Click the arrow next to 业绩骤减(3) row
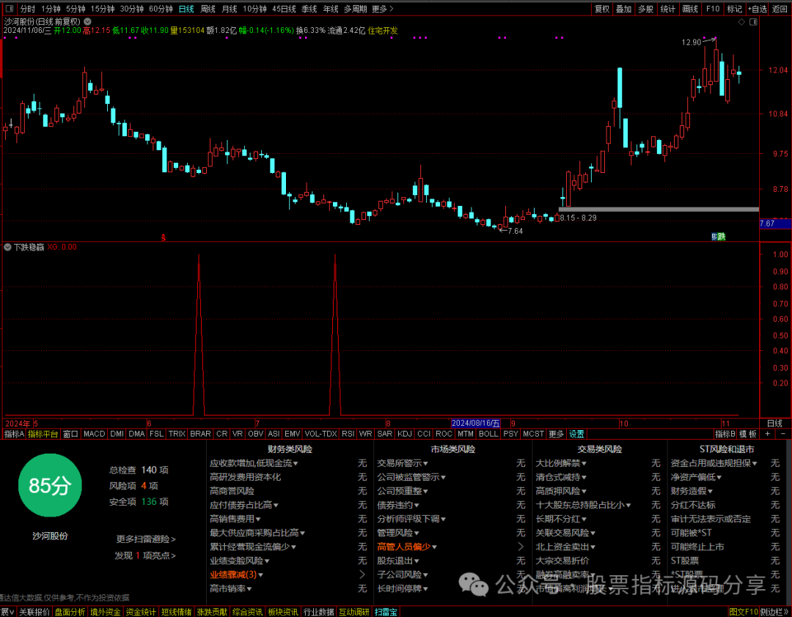This screenshot has width=792, height=617. coord(362,574)
